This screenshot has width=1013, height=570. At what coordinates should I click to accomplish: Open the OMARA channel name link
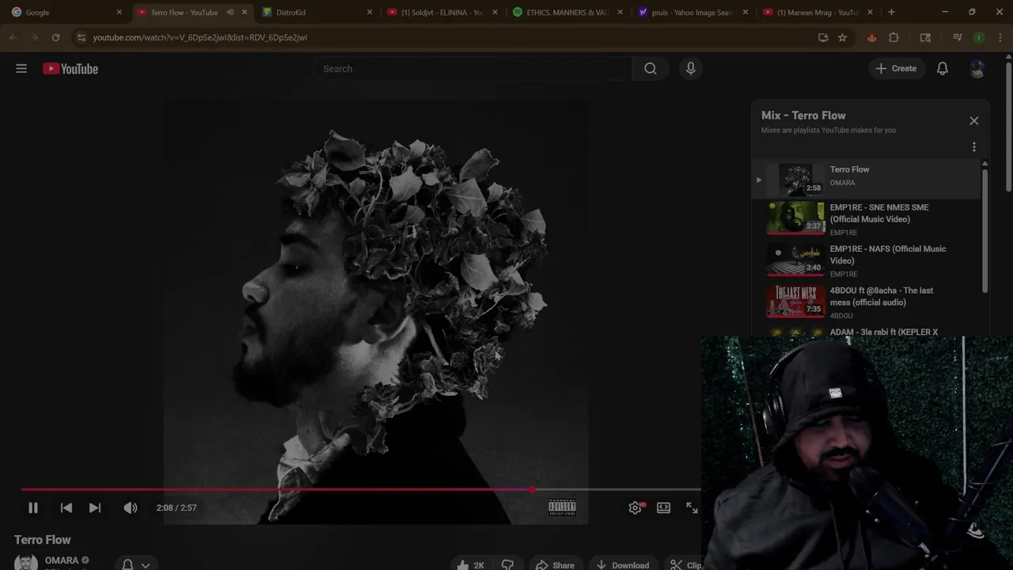point(62,560)
